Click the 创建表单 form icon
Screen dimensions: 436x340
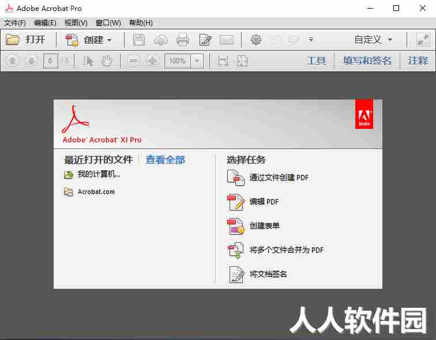point(236,226)
